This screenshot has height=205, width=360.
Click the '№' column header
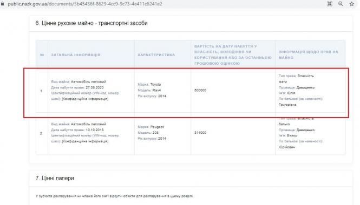pos(42,55)
